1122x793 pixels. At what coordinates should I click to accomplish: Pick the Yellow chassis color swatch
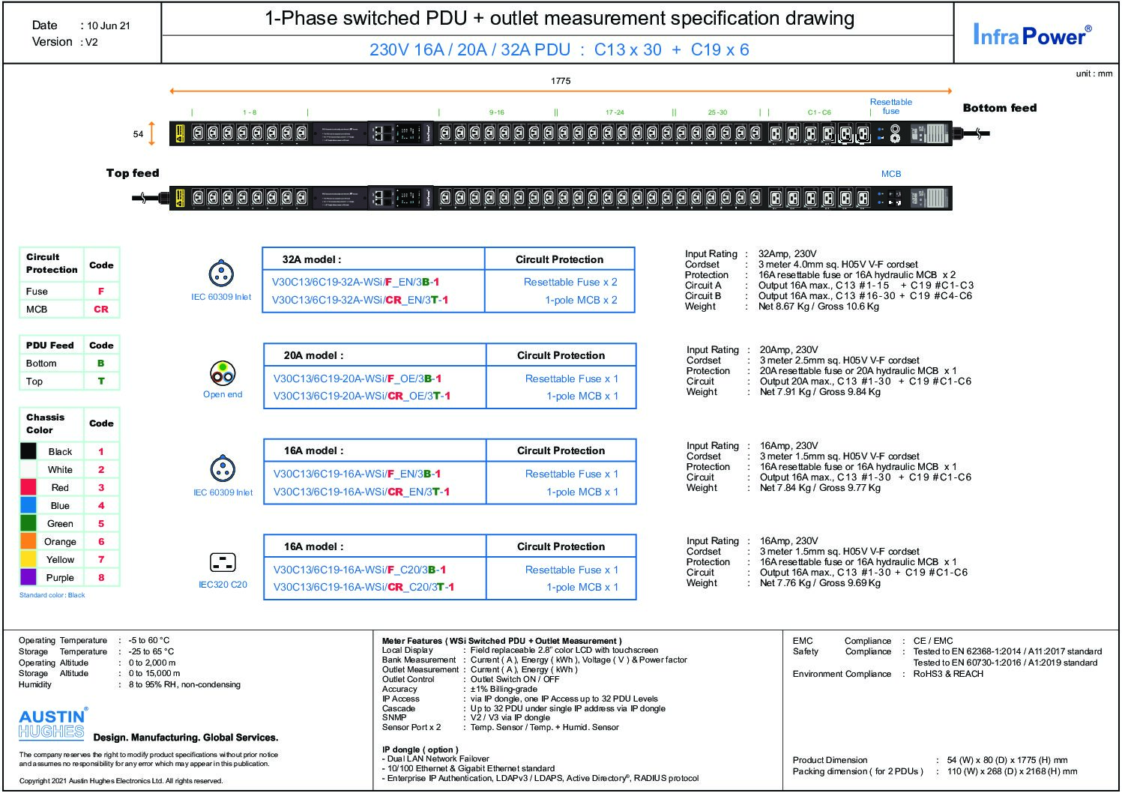[x=28, y=559]
